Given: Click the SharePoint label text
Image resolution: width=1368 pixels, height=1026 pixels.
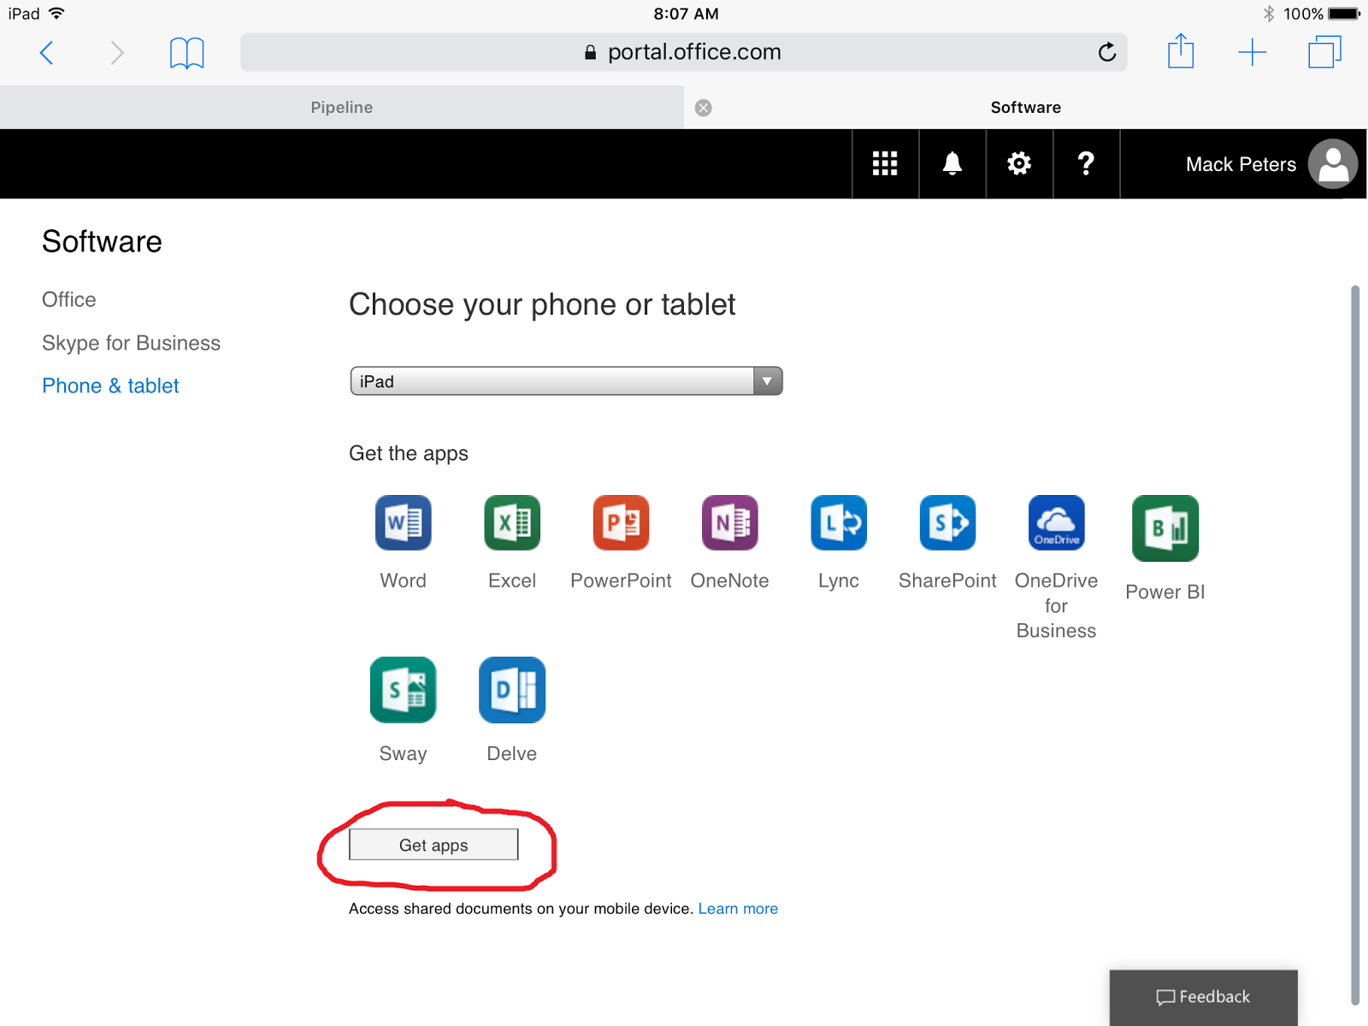Looking at the screenshot, I should click(x=947, y=581).
